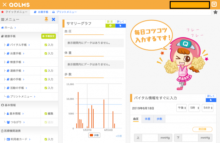Click the green 手帳設定 button

pyautogui.click(x=48, y=36)
